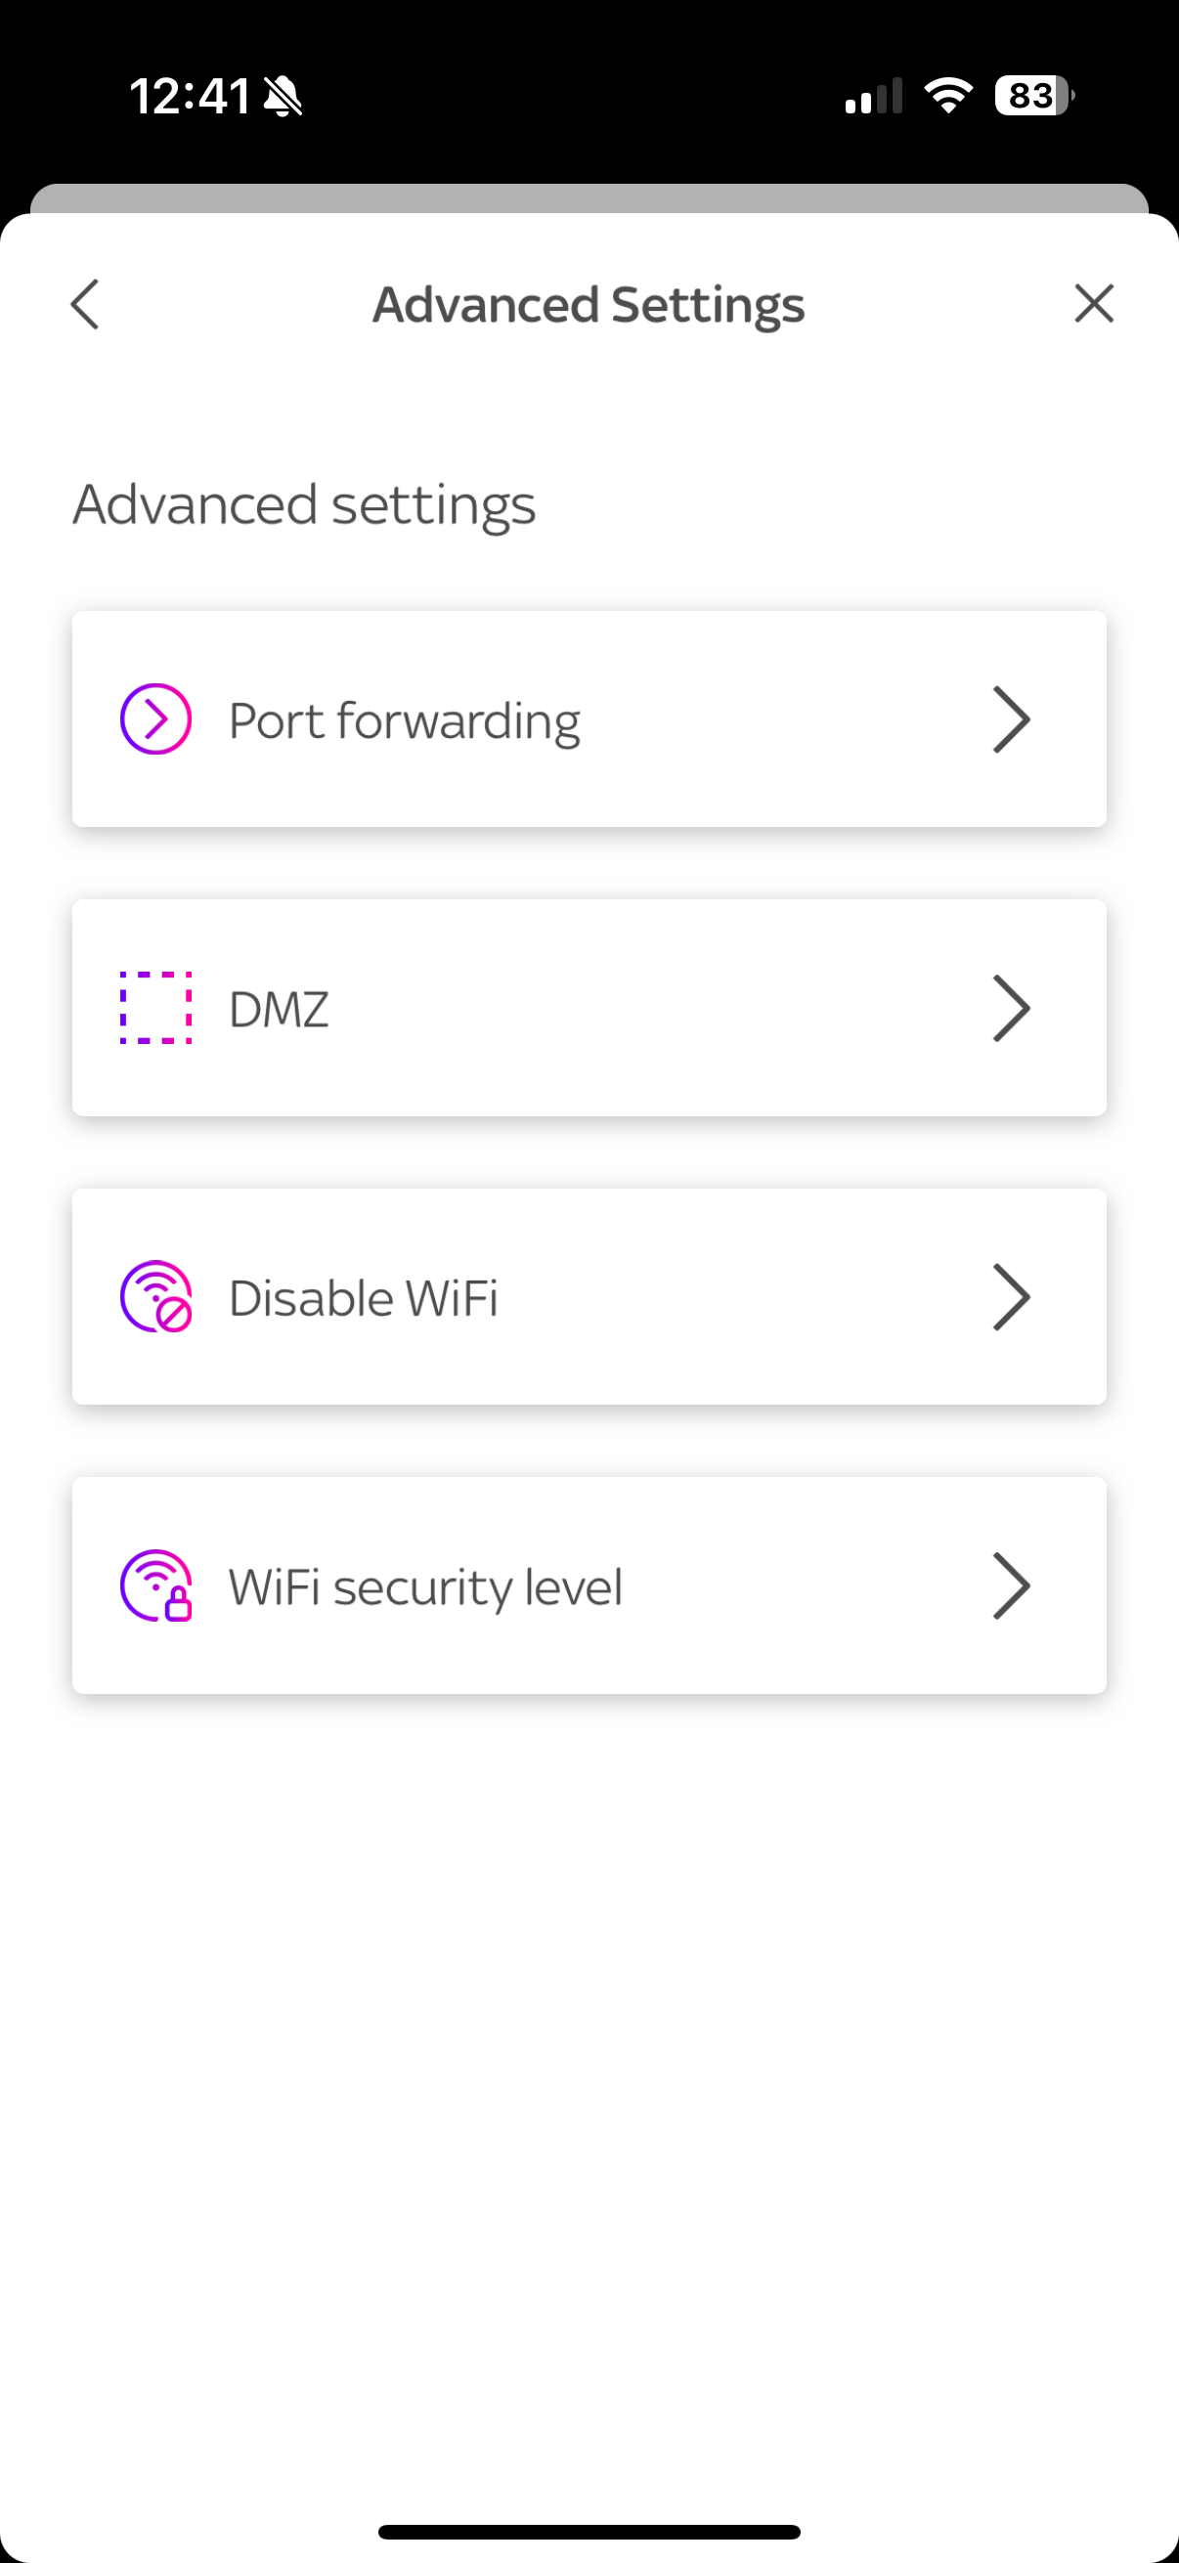
Task: Open Port forwarding settings
Action: point(404,720)
